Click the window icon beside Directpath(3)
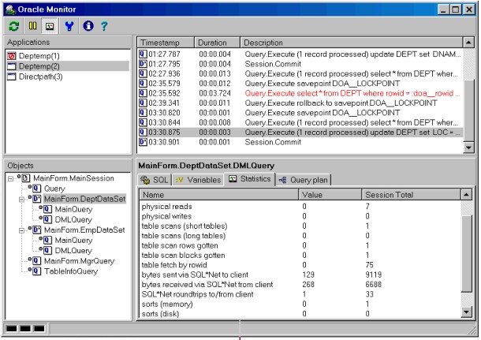The height and width of the screenshot is (340, 481). pyautogui.click(x=12, y=77)
